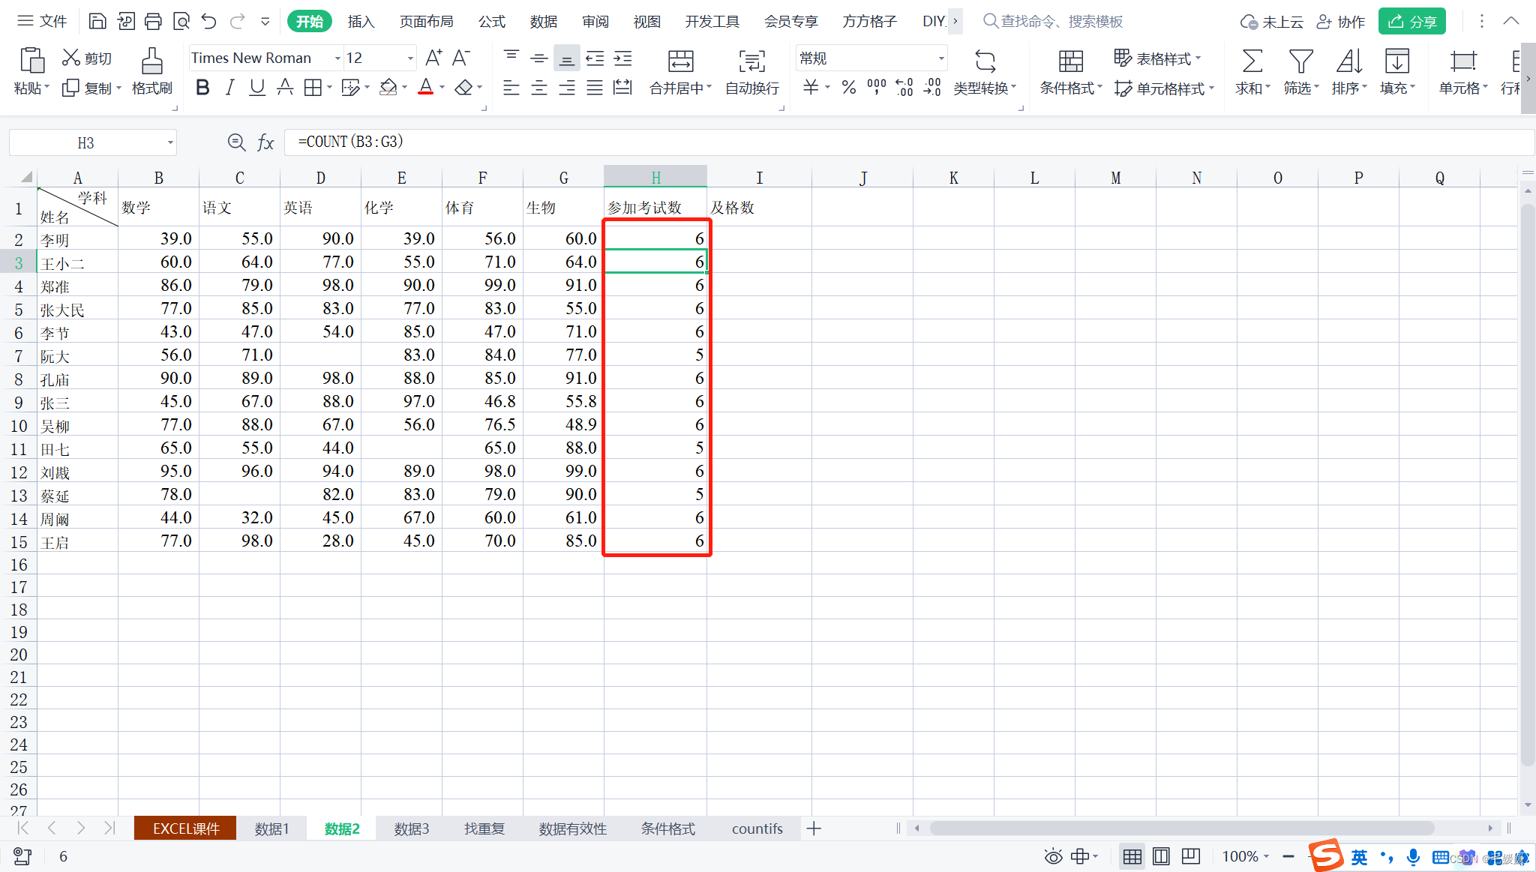1536x872 pixels.
Task: Enable eye protection mode icon
Action: point(1053,856)
